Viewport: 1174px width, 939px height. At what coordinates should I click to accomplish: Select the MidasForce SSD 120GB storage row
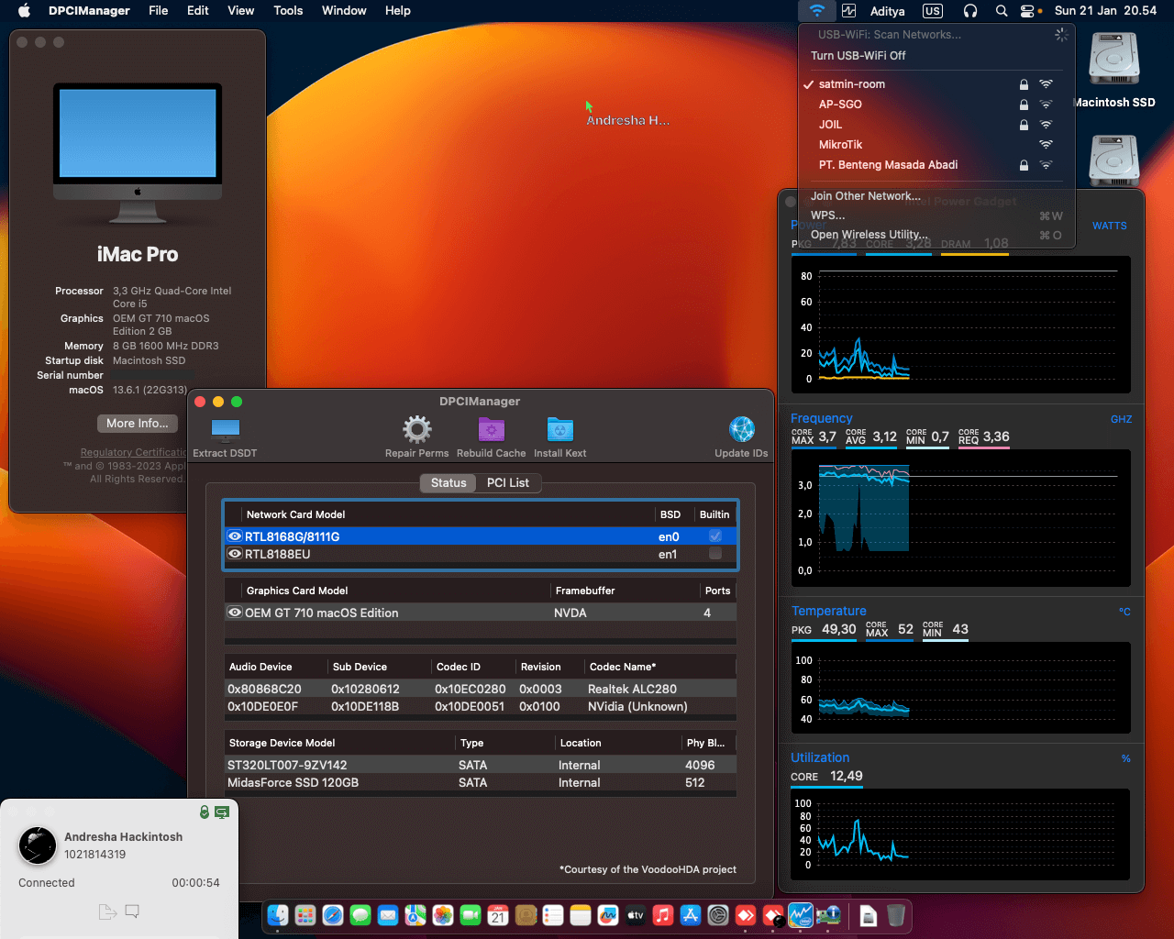(x=481, y=783)
